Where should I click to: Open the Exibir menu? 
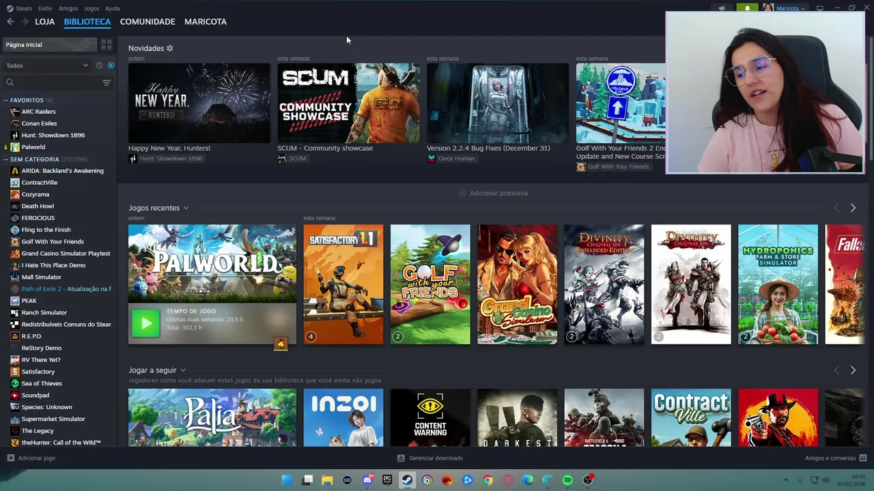point(45,8)
